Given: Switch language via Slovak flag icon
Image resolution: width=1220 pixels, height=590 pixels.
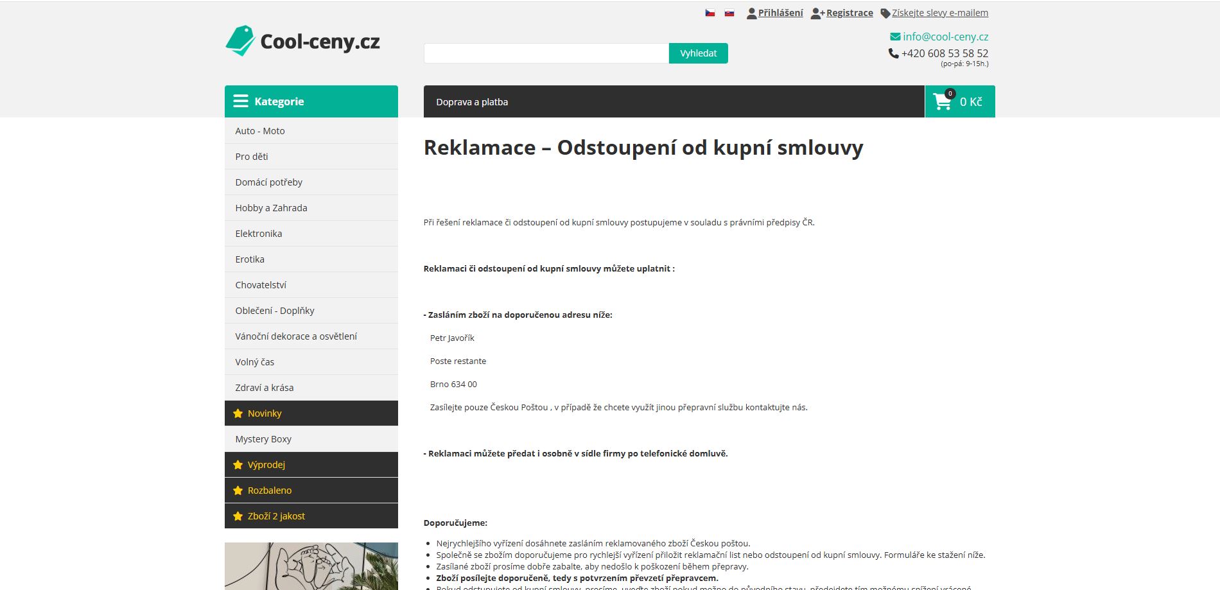Looking at the screenshot, I should 729,13.
